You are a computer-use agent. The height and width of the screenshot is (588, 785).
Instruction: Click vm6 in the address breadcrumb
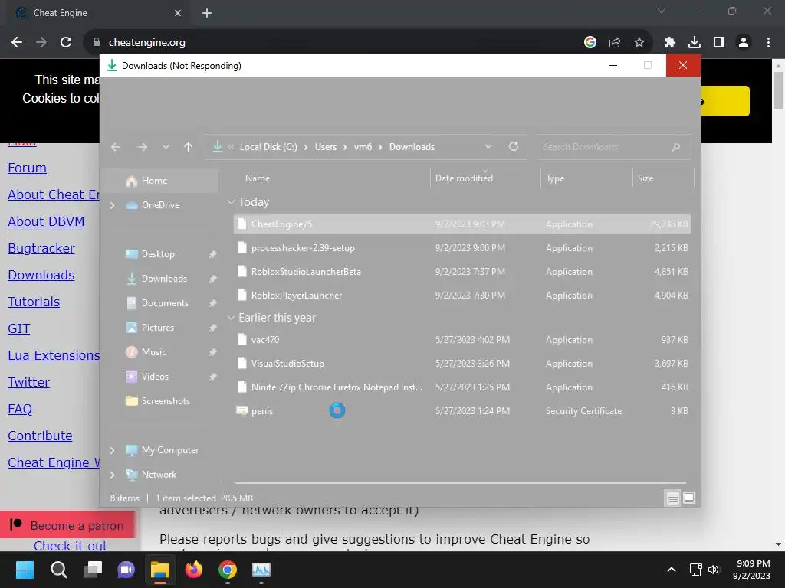pyautogui.click(x=363, y=147)
